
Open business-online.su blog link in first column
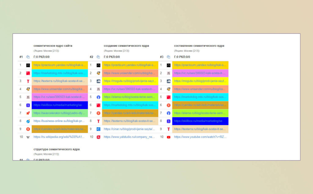pos(59,121)
